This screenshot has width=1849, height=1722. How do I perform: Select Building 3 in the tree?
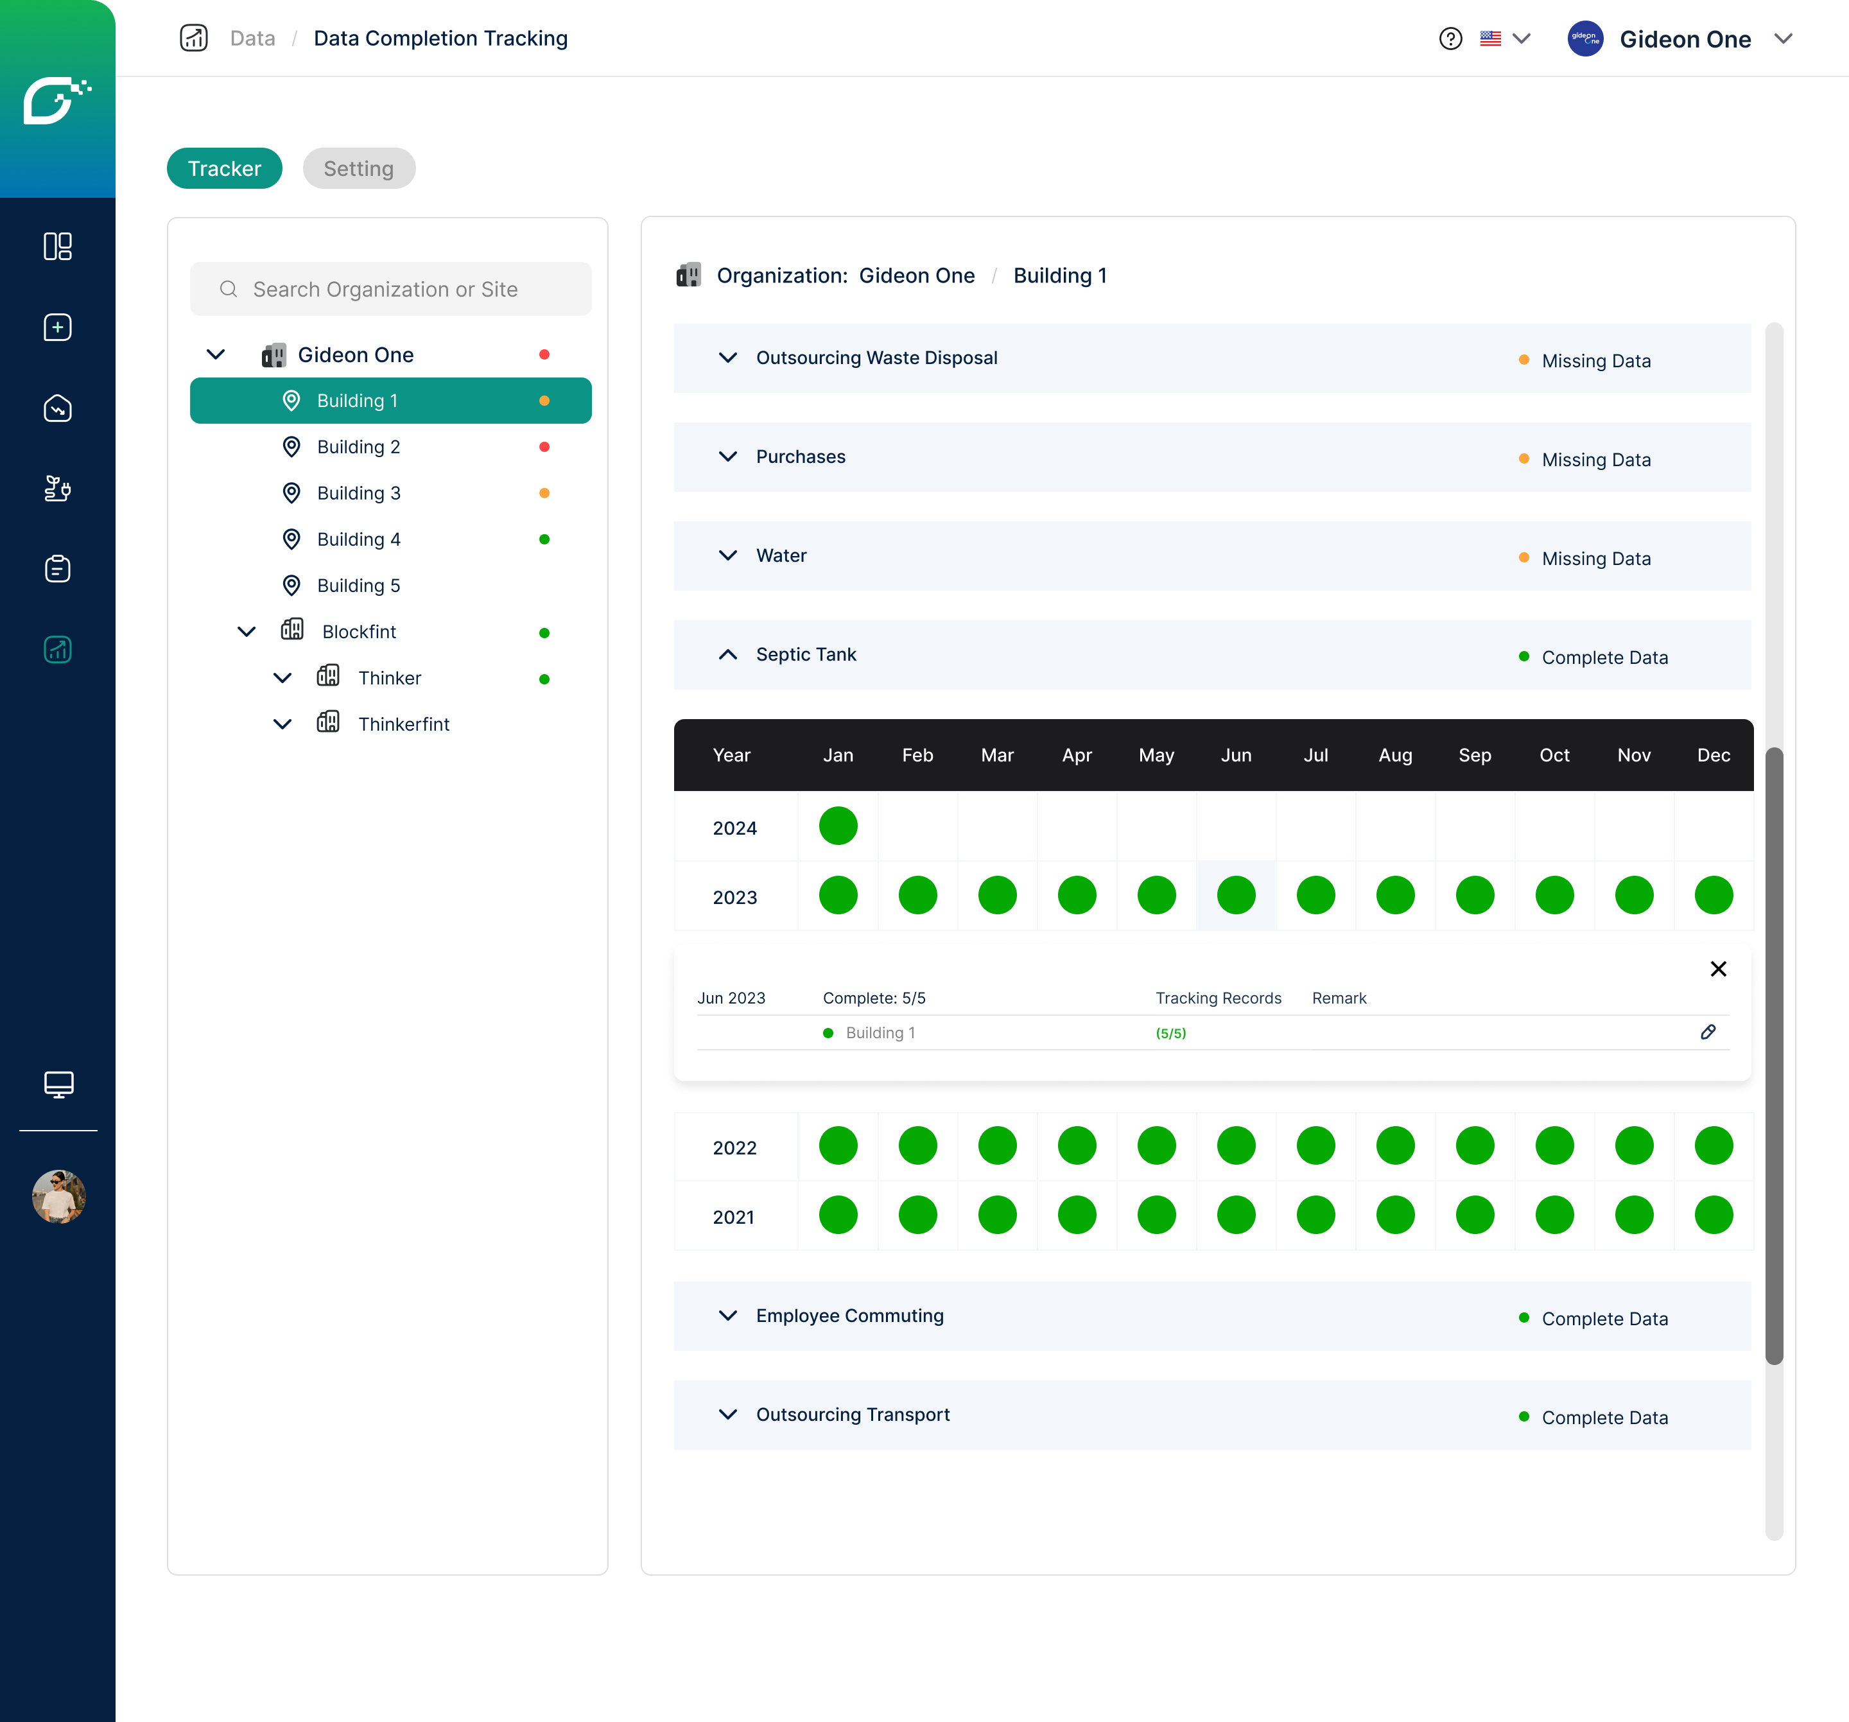pos(358,493)
